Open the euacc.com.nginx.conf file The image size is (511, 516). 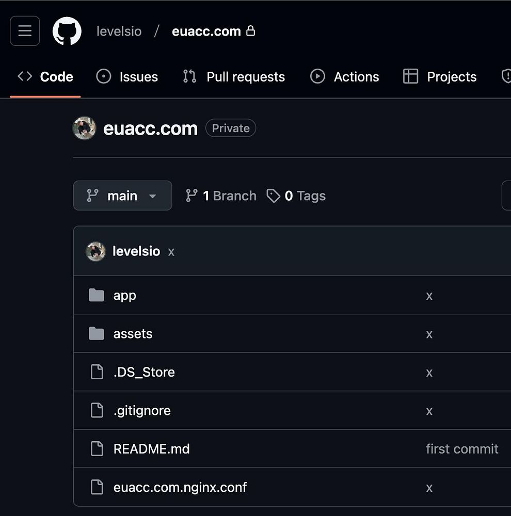tap(180, 487)
